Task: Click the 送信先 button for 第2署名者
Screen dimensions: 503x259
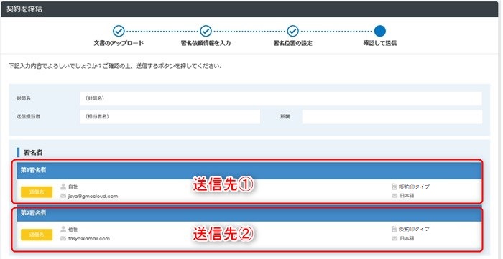Action: point(37,235)
